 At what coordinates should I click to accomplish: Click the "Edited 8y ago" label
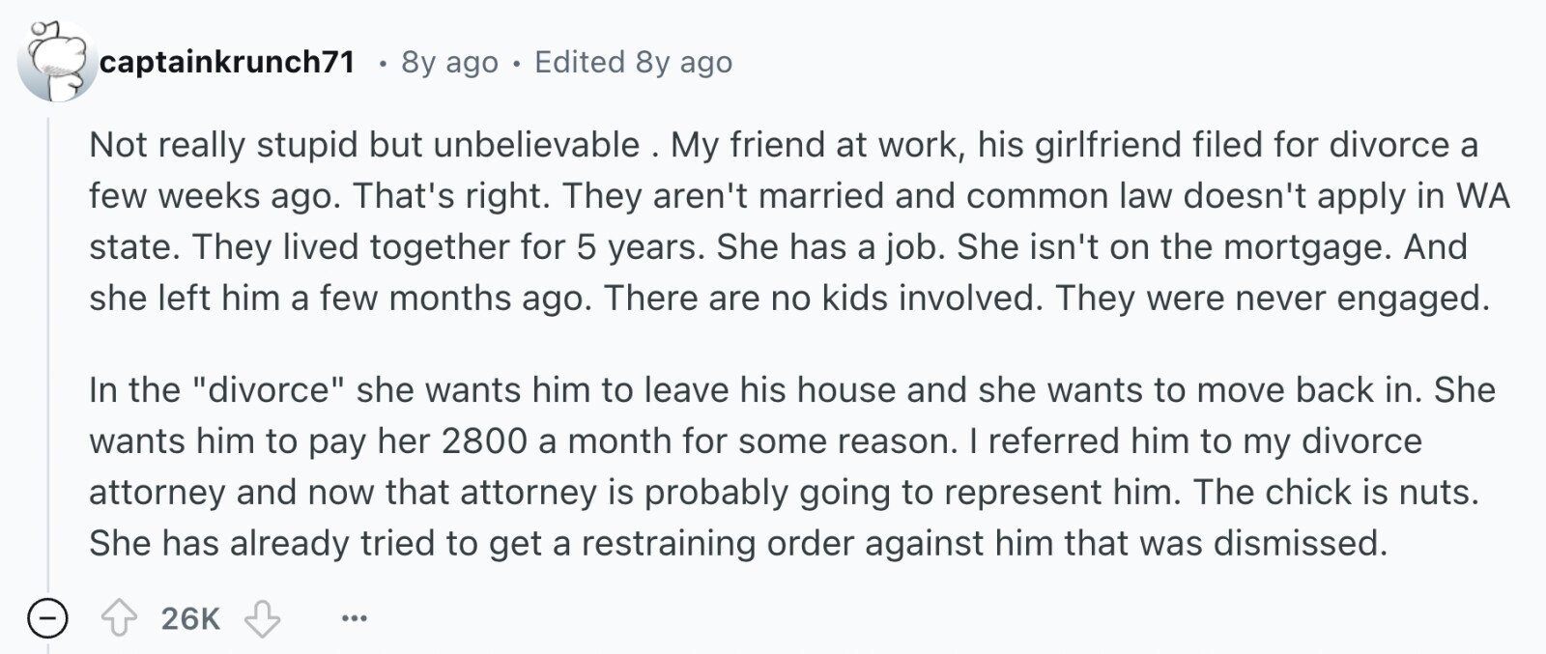tap(633, 62)
